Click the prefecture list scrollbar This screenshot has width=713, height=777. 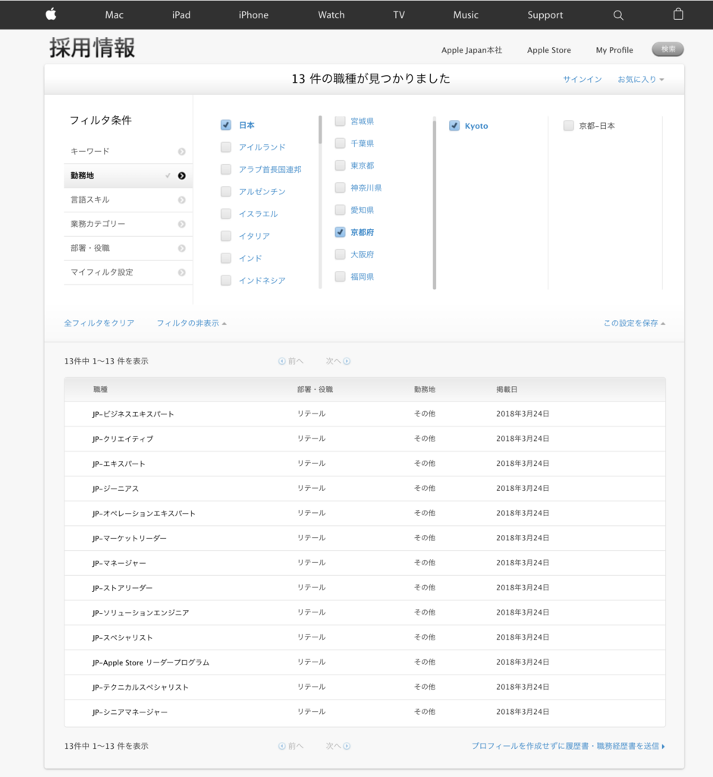coord(435,203)
